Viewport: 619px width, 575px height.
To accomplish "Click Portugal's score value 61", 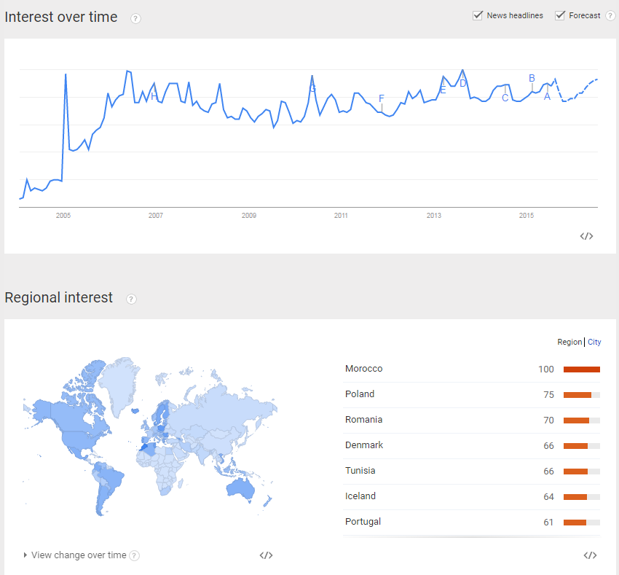I will tap(548, 522).
